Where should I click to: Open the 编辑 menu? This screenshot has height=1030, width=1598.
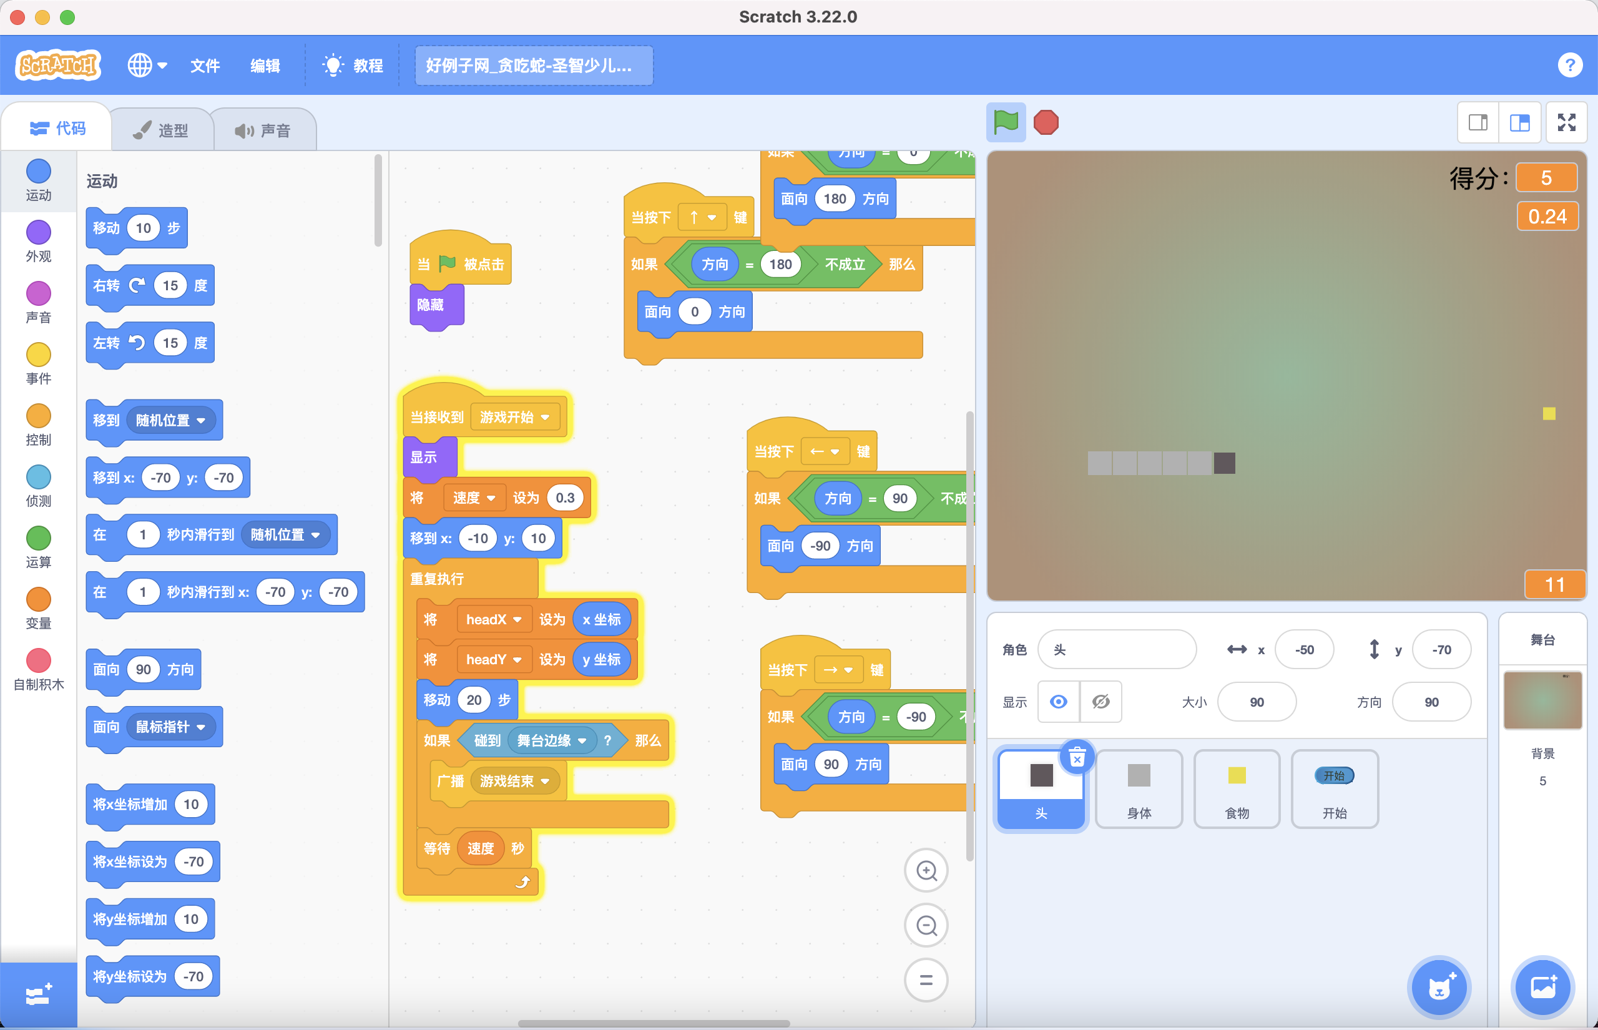265,66
